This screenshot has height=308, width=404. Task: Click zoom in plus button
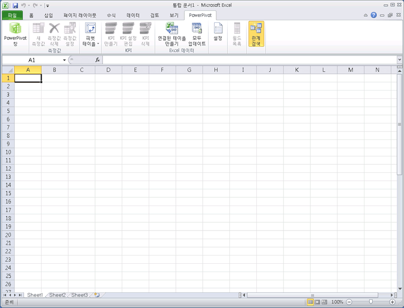(x=393, y=302)
